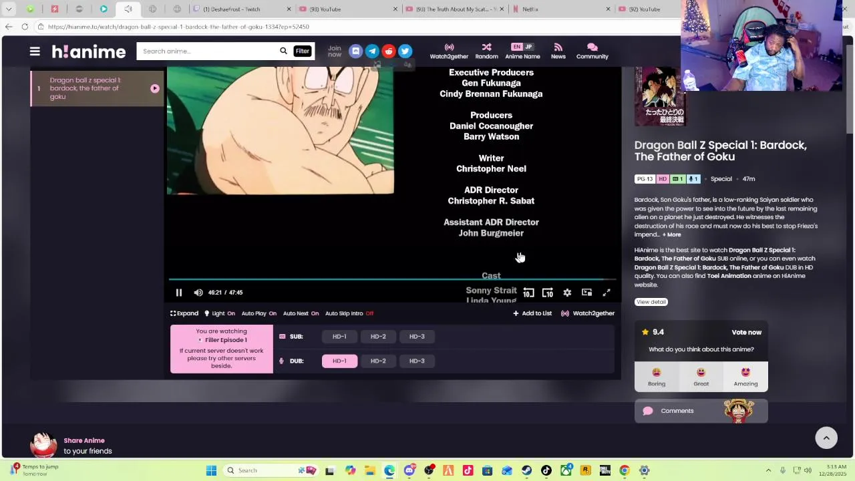Open Google Chrome from the taskbar
Viewport: 855px width, 481px height.
pos(625,470)
